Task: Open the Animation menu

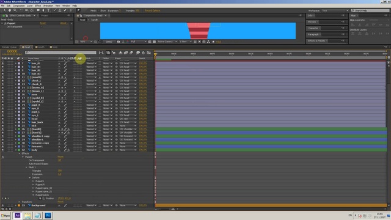Action: tap(48, 5)
